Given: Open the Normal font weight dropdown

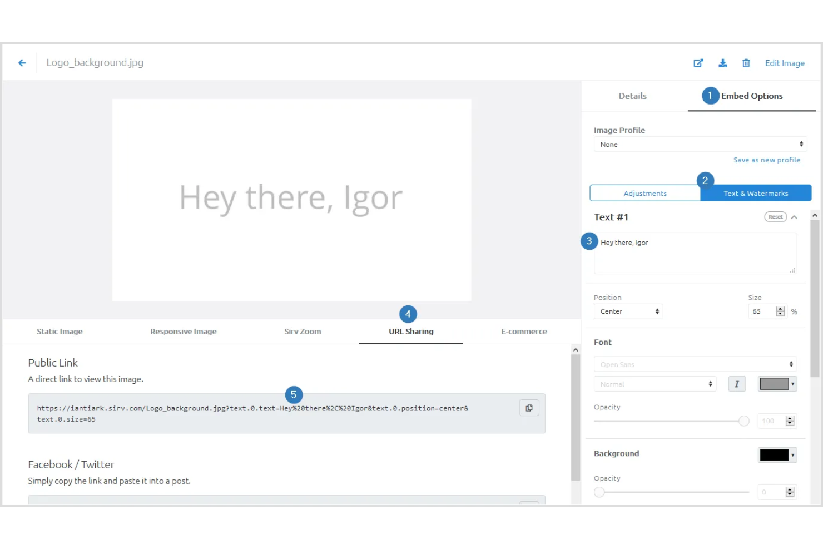Looking at the screenshot, I should pos(655,384).
